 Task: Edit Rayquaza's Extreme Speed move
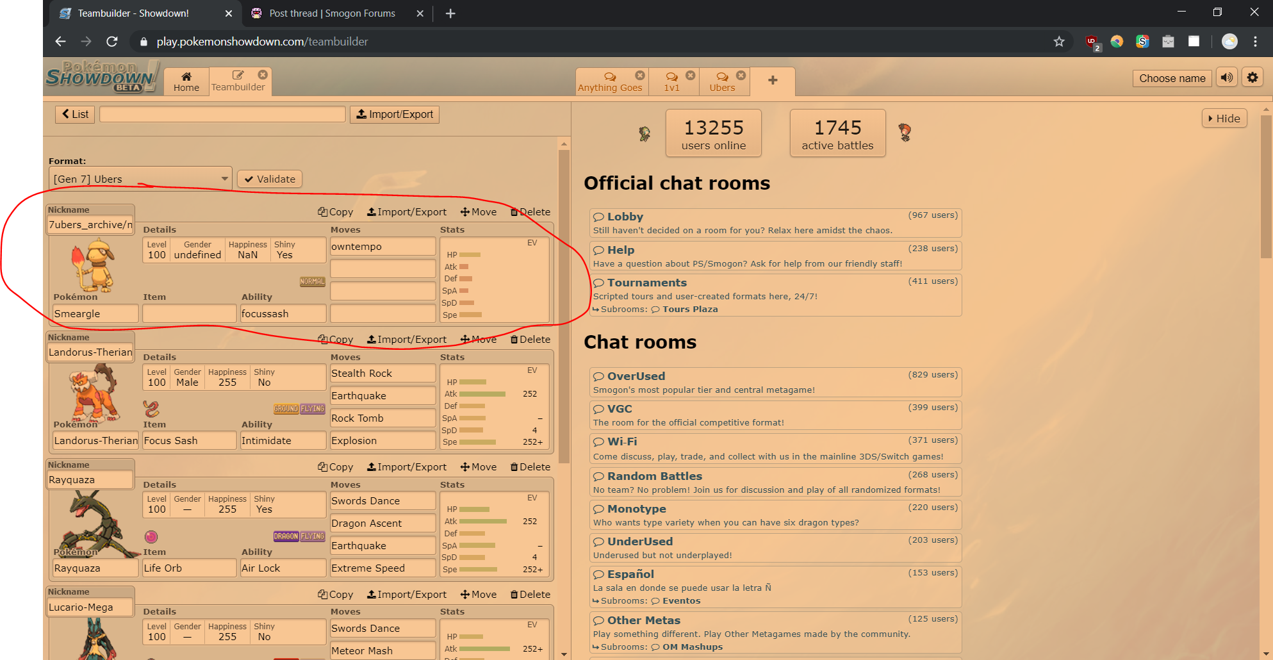(x=383, y=568)
